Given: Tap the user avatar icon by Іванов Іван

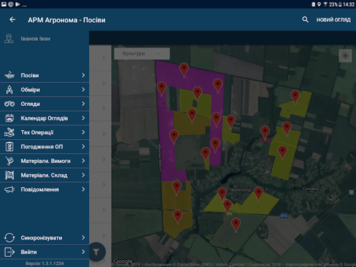Looking at the screenshot, I should pos(9,39).
